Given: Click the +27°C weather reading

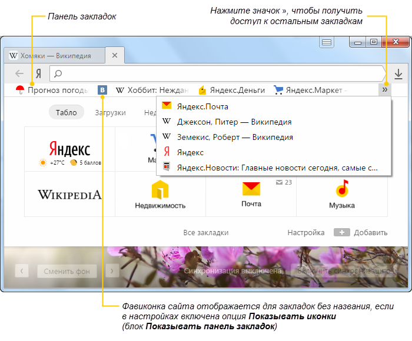Looking at the screenshot, I should (57, 163).
